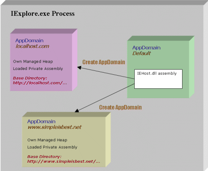Select the olive www.simpleisbest.net AppDomain box
The height and width of the screenshot is (171, 208).
coord(66,140)
